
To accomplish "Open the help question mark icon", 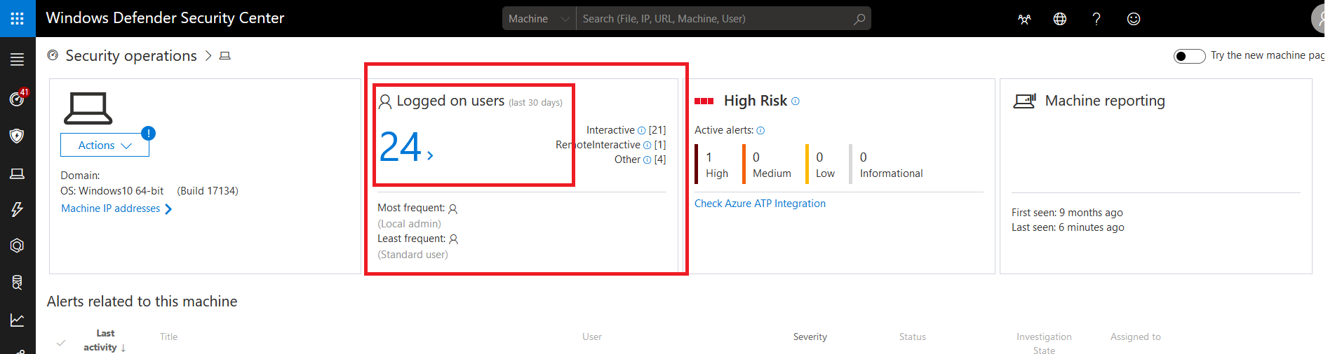I will click(1096, 19).
